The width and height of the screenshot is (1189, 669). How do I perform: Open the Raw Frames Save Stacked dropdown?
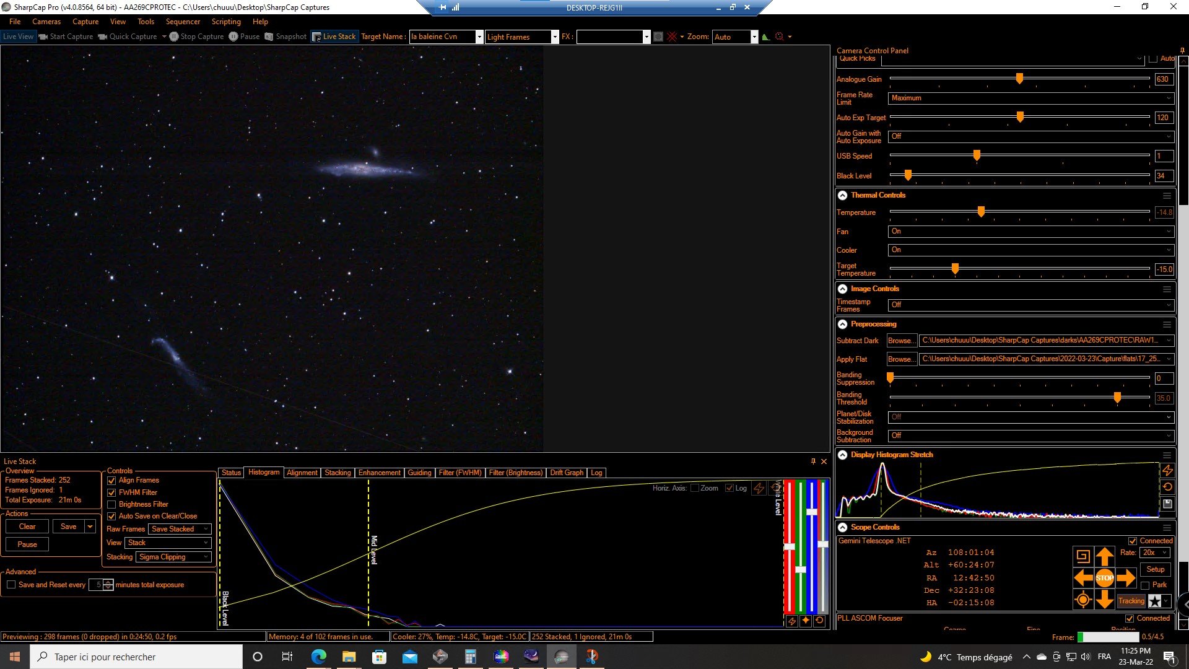180,529
